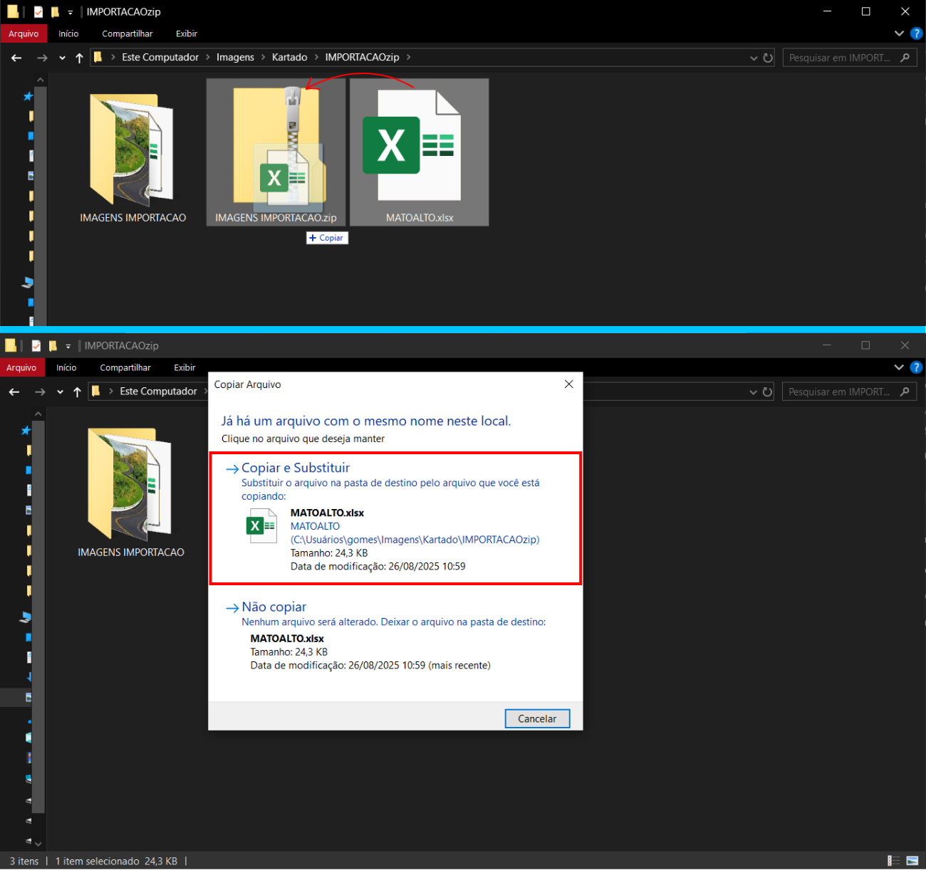This screenshot has width=926, height=870.
Task: Expand the address bar history dropdown above the zip file
Action: (754, 58)
